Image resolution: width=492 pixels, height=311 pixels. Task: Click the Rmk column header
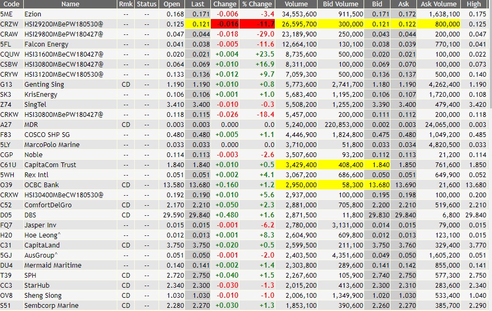coord(126,4)
